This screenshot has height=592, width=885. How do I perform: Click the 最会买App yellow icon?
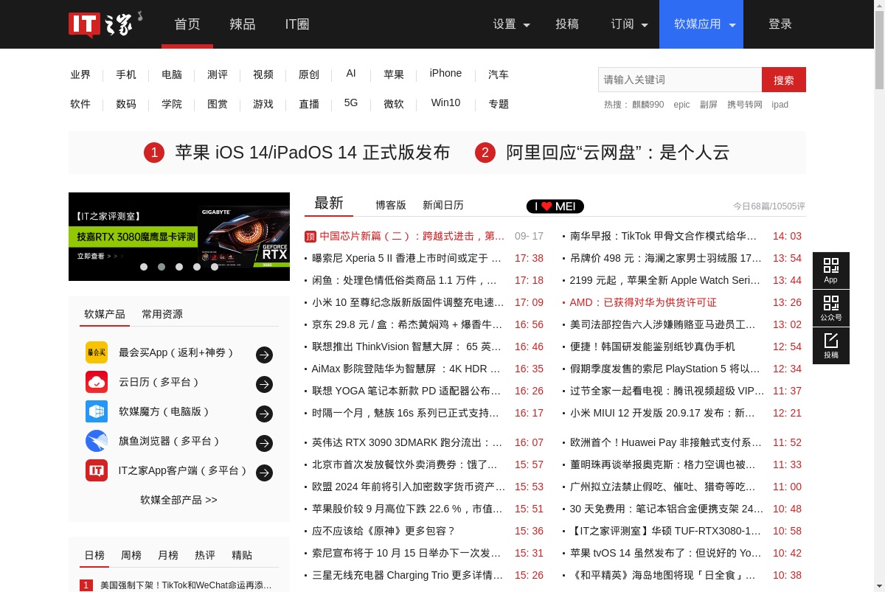coord(97,352)
